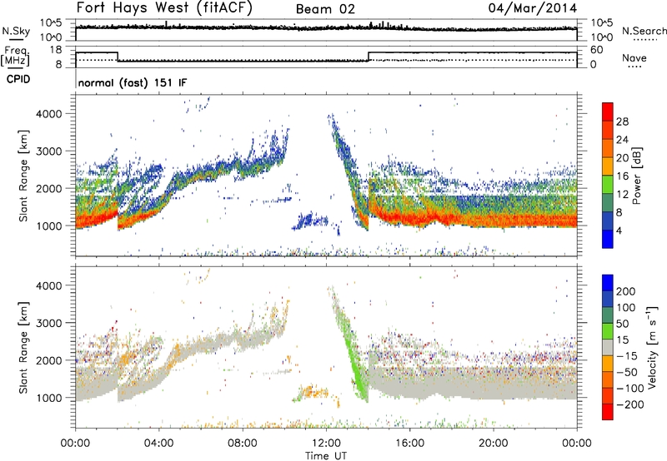Click the "-200" label on the Velocity colorbar
This screenshot has height=461, width=667.
(630, 404)
